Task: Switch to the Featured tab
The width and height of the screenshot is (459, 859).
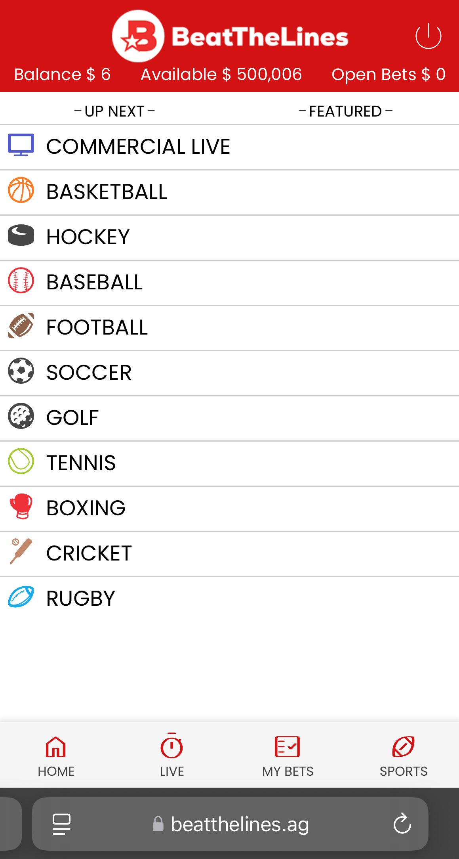Action: tap(345, 111)
